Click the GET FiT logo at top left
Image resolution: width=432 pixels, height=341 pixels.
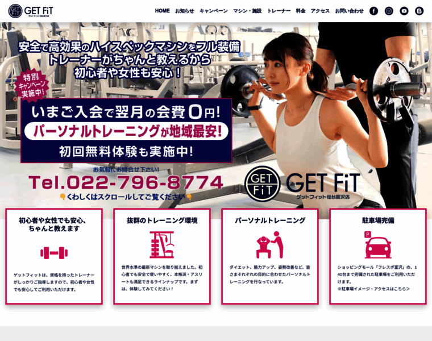[31, 11]
